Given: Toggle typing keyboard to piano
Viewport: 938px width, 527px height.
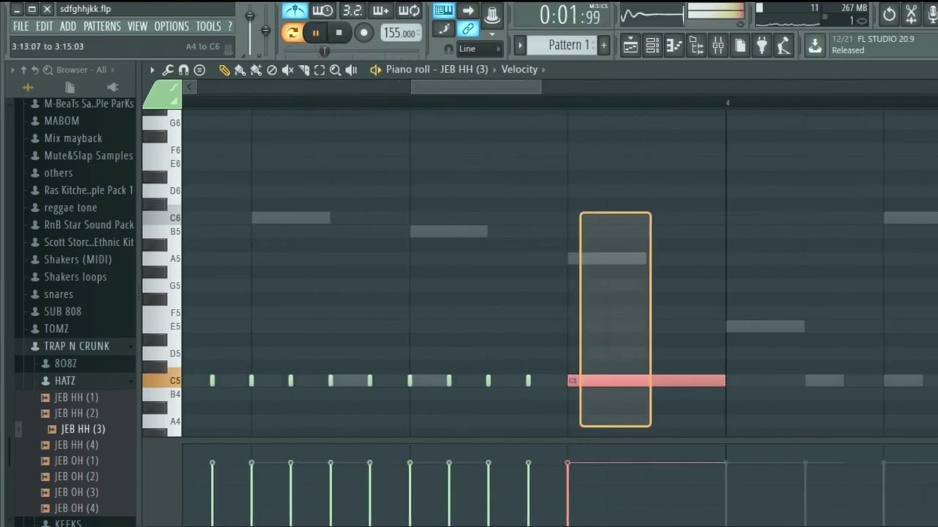Looking at the screenshot, I should coord(443,10).
